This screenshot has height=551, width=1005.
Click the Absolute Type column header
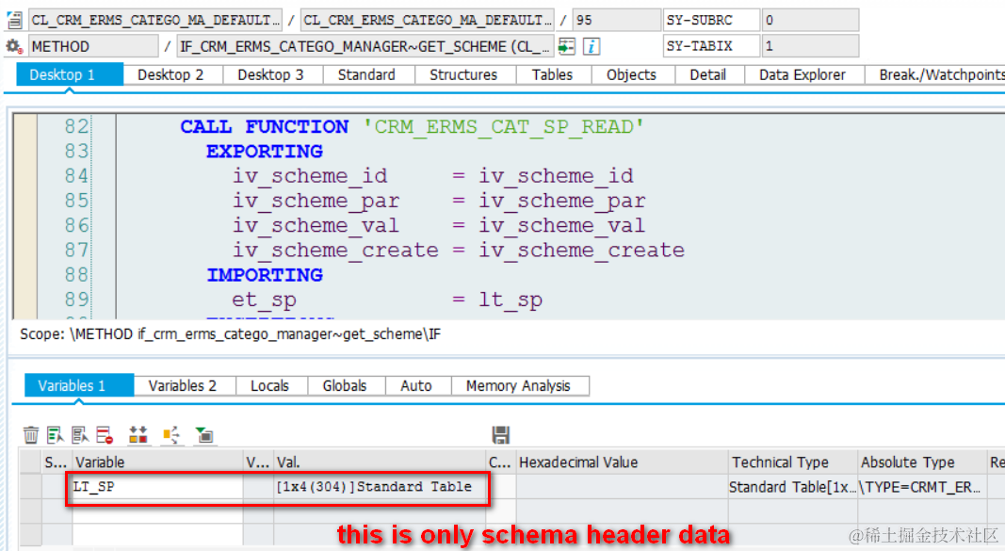(922, 462)
